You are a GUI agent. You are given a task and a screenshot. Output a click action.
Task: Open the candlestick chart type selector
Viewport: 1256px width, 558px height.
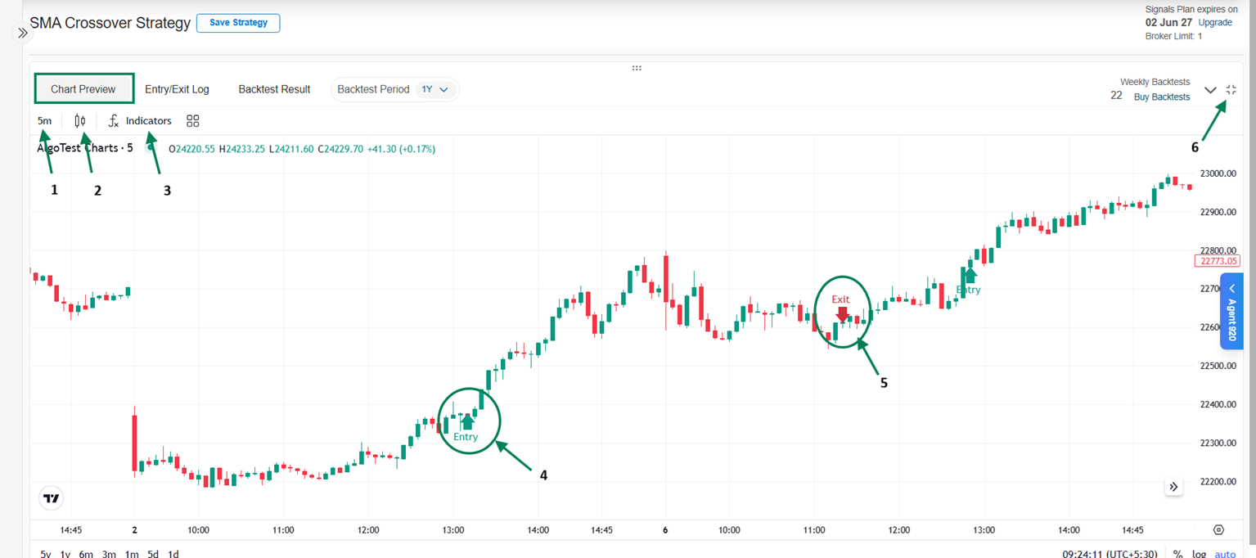(x=79, y=121)
